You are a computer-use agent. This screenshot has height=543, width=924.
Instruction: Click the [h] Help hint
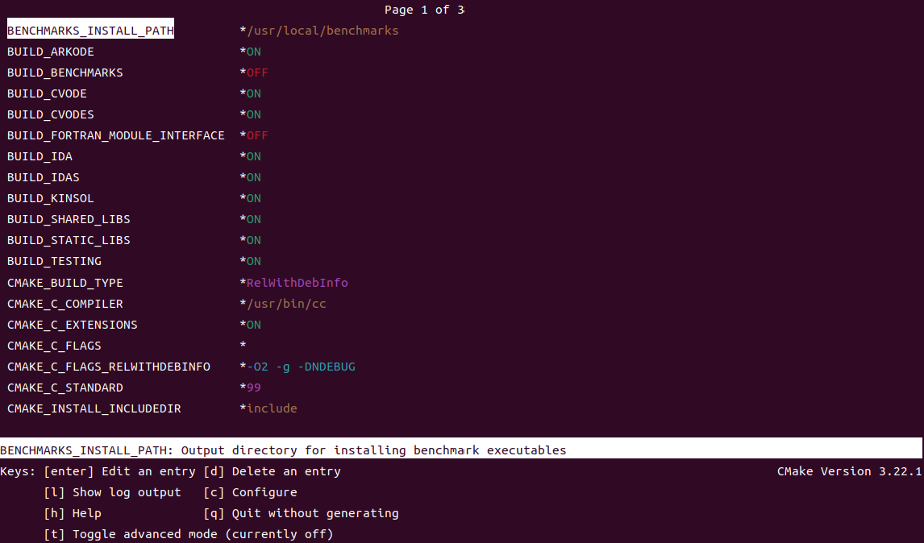click(x=73, y=513)
